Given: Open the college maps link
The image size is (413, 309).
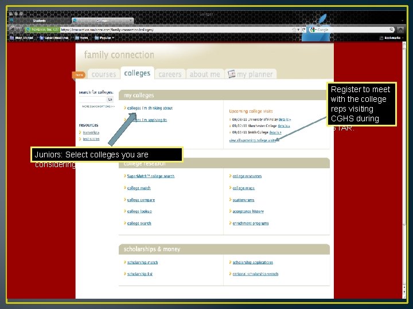Looking at the screenshot, I should (x=244, y=188).
